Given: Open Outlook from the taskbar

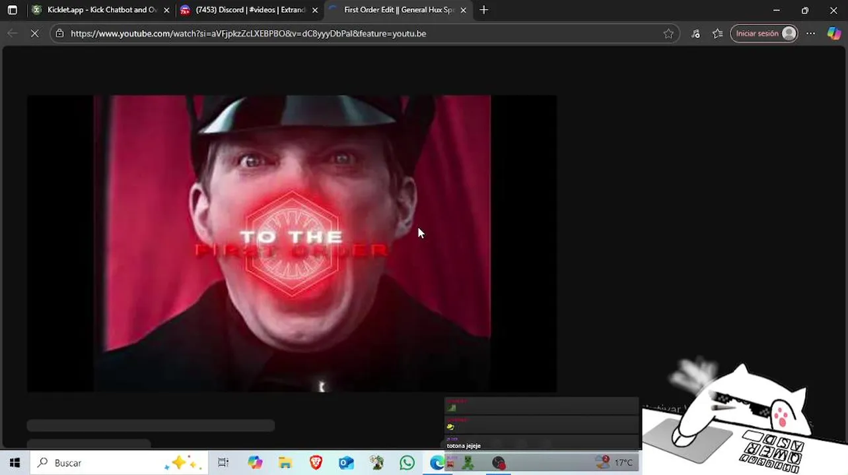Looking at the screenshot, I should pyautogui.click(x=346, y=463).
